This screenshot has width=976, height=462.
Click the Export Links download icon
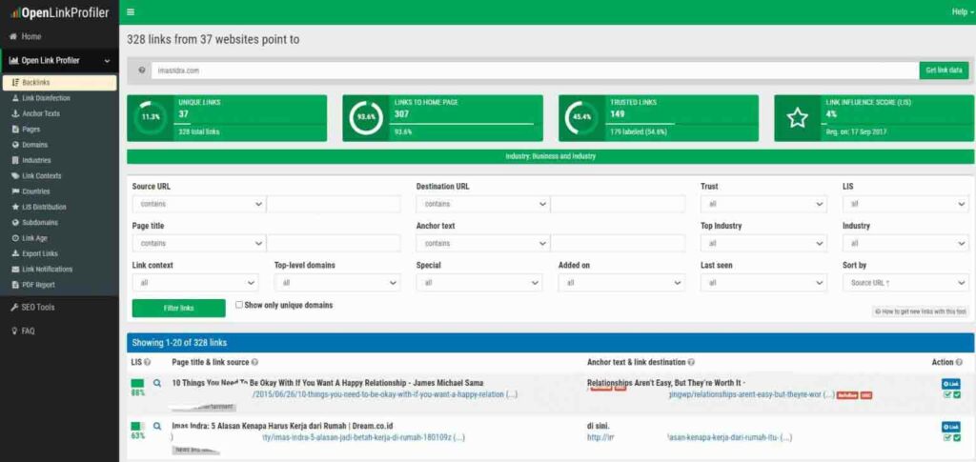[15, 253]
